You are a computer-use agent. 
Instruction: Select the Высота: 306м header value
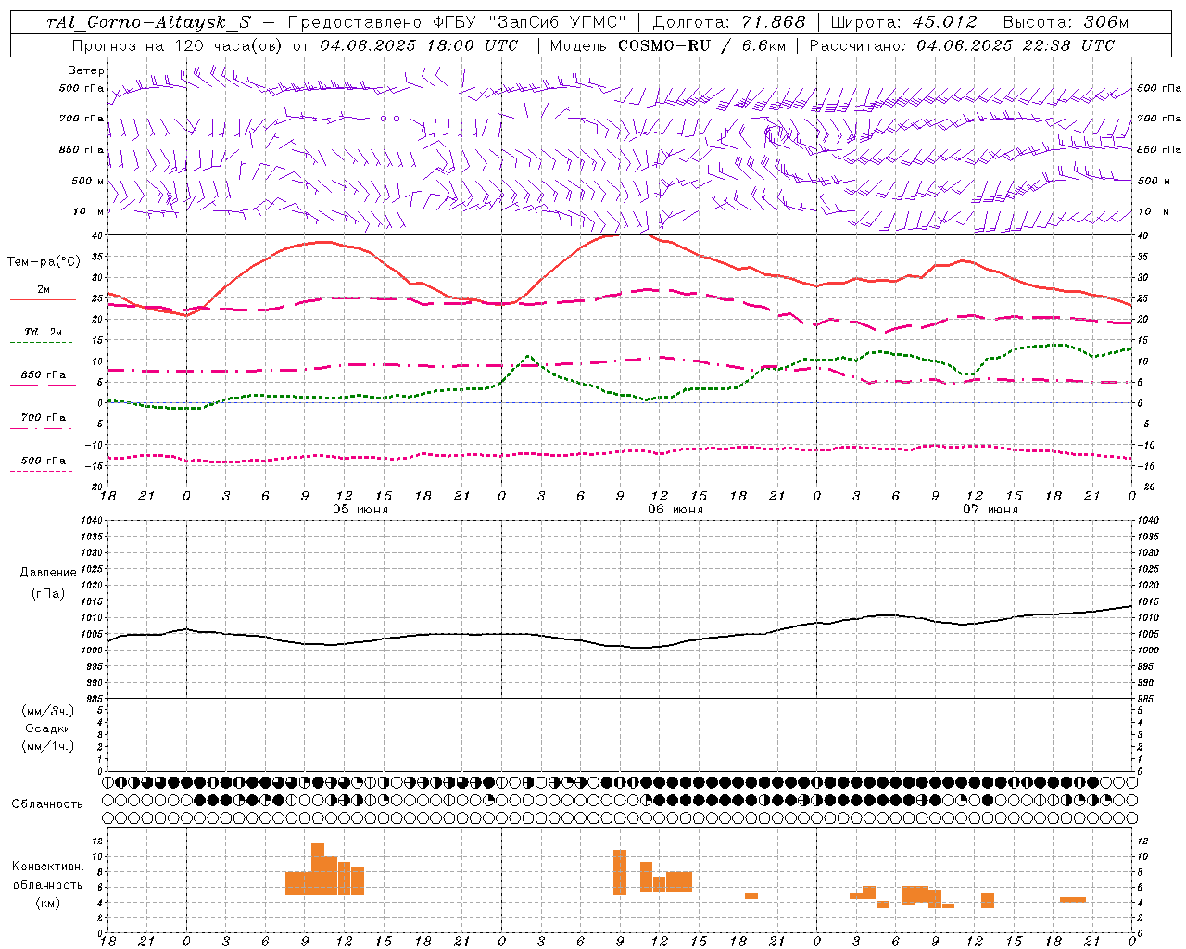click(1066, 22)
